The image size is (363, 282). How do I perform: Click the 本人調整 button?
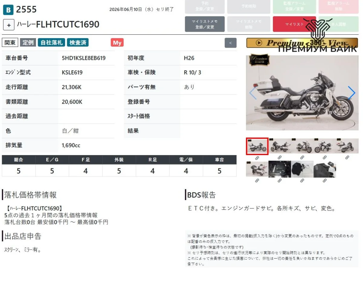click(x=338, y=24)
